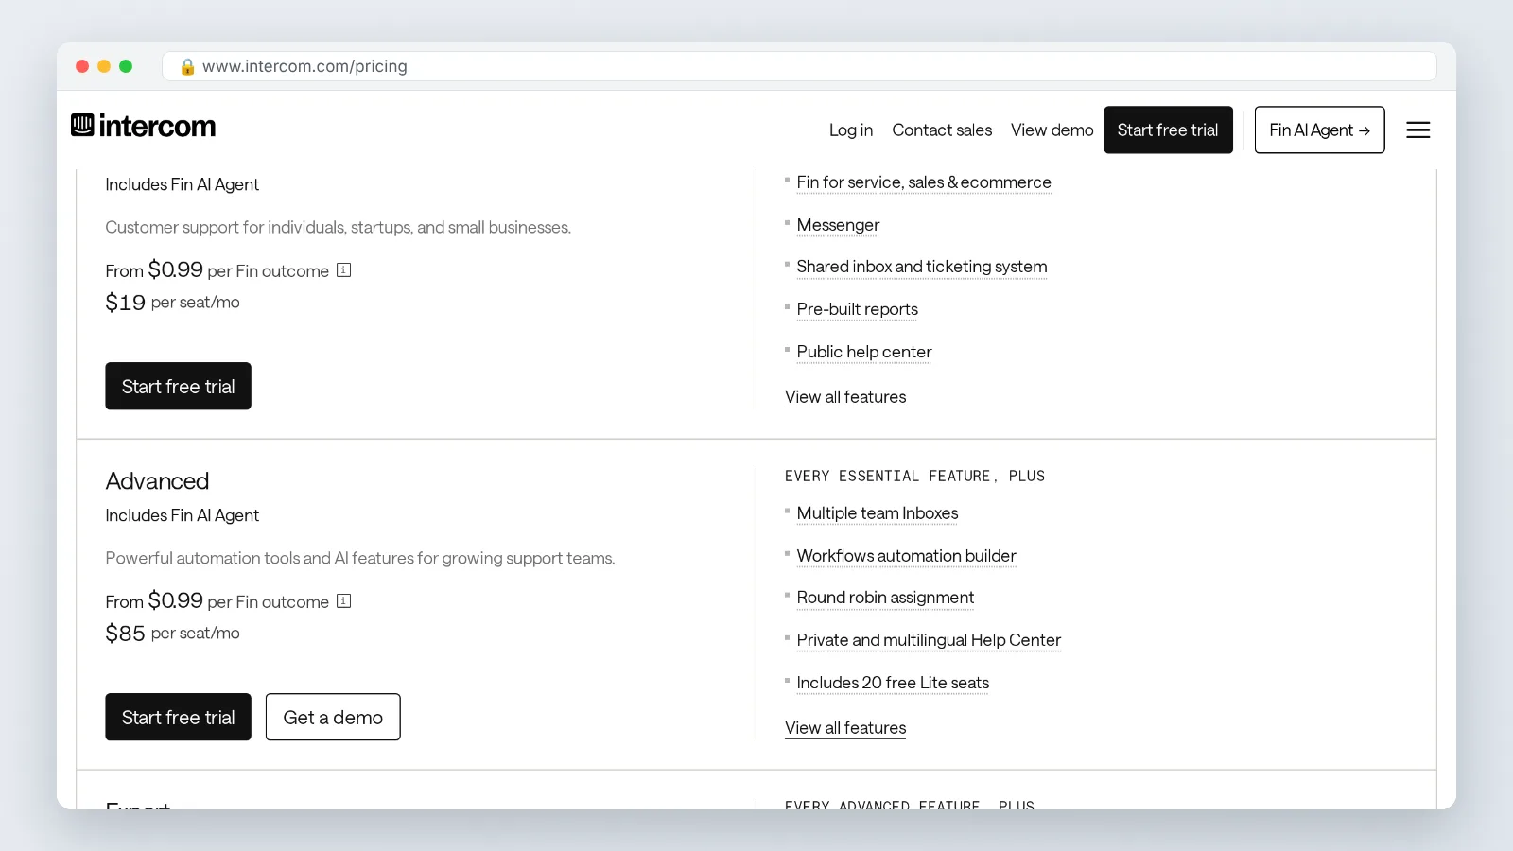Viewport: 1513px width, 851px height.
Task: Open Contact sales page
Action: tap(942, 130)
